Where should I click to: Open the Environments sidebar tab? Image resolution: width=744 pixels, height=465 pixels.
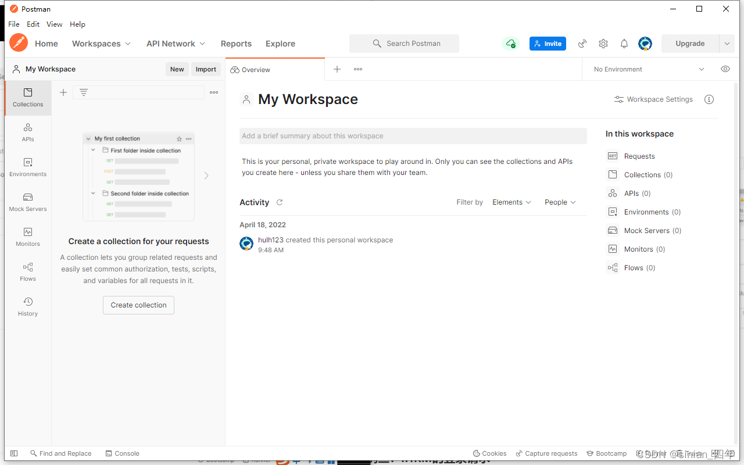(x=28, y=167)
